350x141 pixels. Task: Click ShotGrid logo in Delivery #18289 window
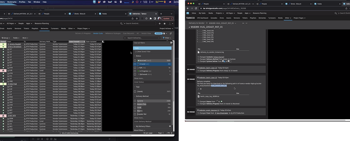[188, 13]
